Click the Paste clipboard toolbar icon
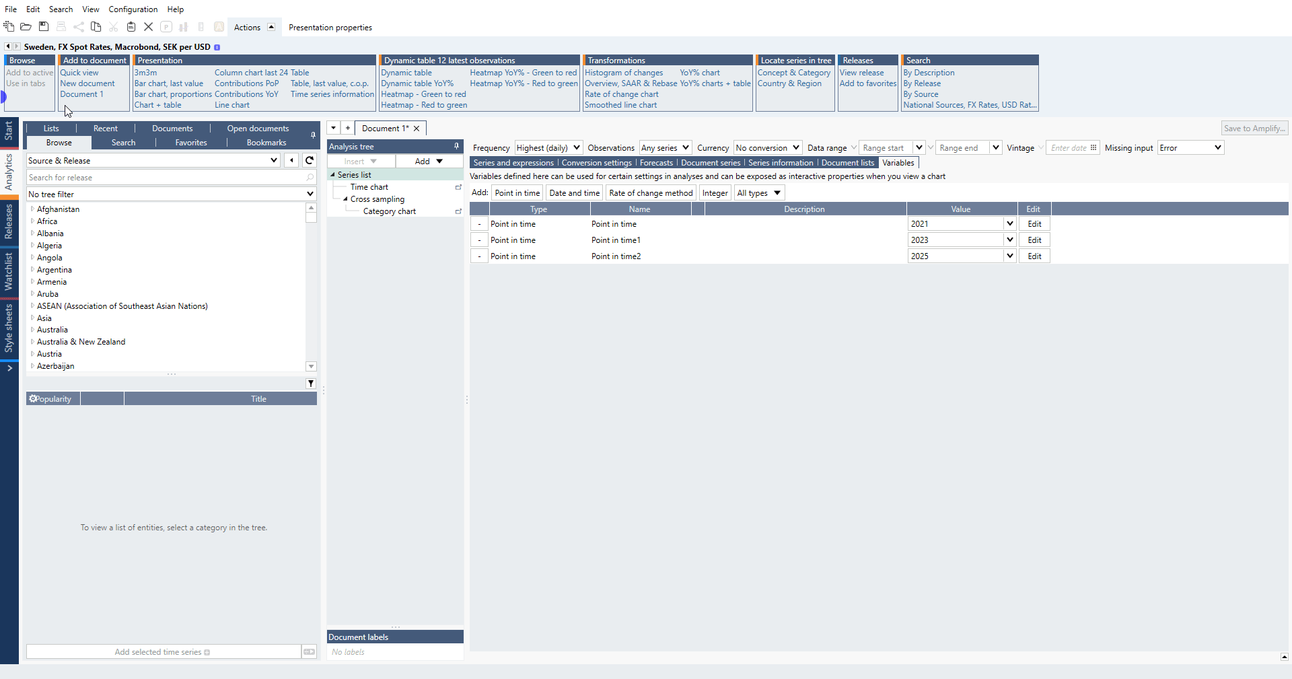The width and height of the screenshot is (1292, 679). 131,27
